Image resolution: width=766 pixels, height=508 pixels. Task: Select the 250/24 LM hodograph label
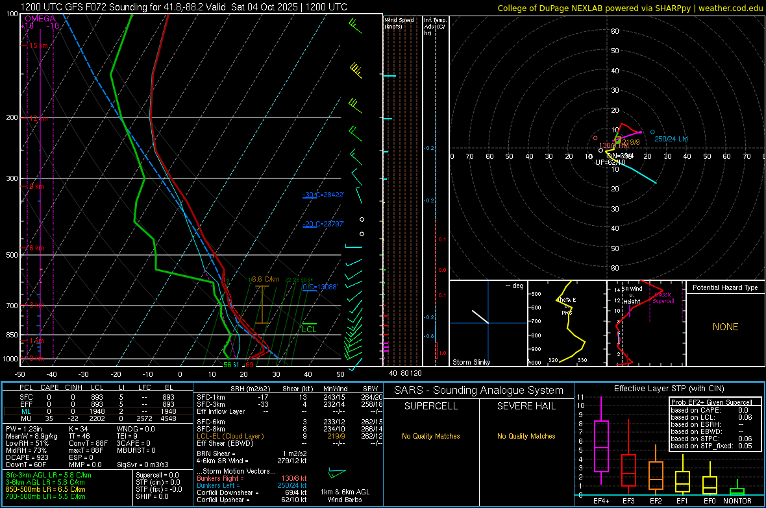671,139
